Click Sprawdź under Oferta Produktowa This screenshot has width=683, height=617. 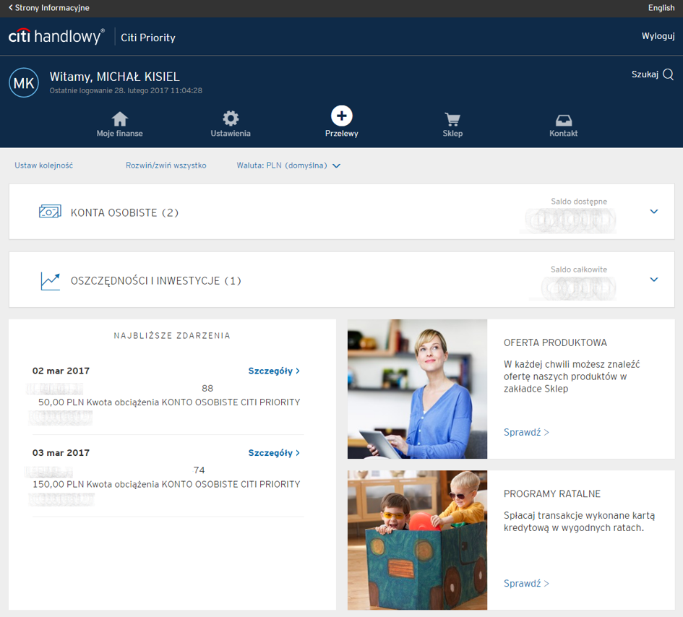click(x=526, y=432)
